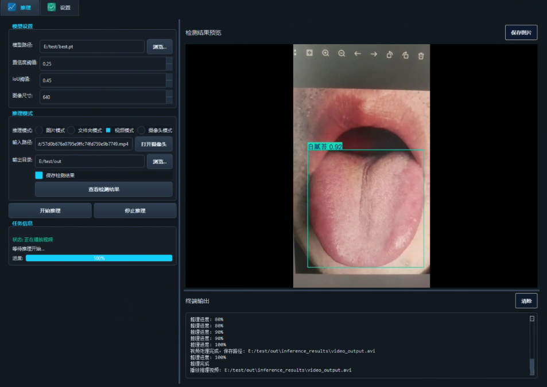
Task: Click the 检测结果预览 heading
Action: 203,33
